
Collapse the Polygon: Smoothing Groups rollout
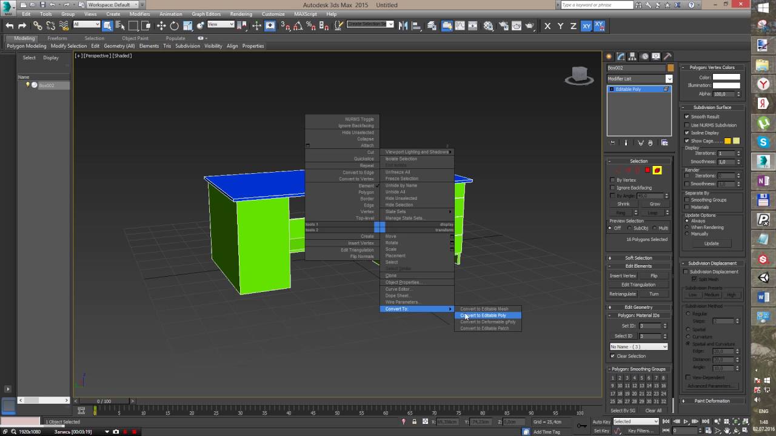tap(638, 369)
